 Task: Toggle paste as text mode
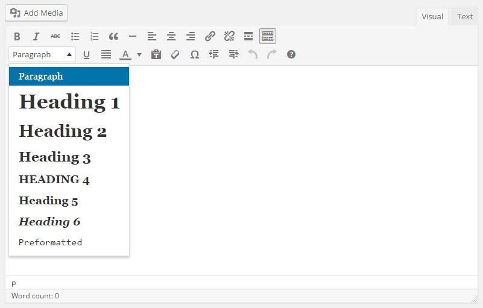click(x=156, y=54)
